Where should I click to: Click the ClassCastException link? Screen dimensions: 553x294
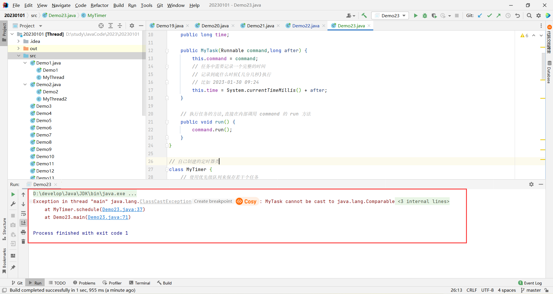pos(165,202)
